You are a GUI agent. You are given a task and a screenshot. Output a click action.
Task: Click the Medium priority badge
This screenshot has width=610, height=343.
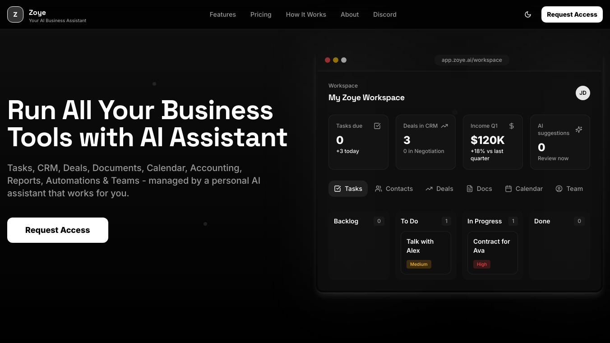[x=419, y=264]
